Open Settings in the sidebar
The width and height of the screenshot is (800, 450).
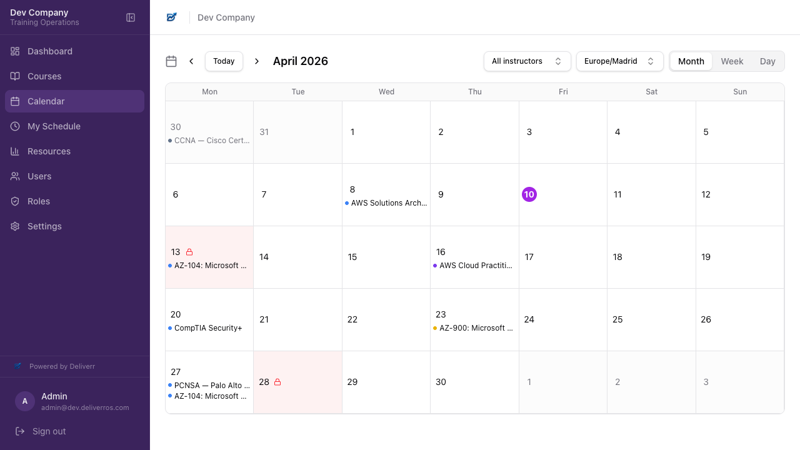(74, 226)
